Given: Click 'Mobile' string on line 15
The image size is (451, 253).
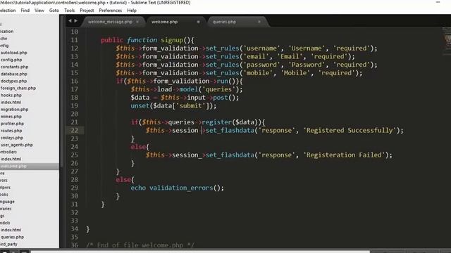Looking at the screenshot, I should [x=295, y=73].
